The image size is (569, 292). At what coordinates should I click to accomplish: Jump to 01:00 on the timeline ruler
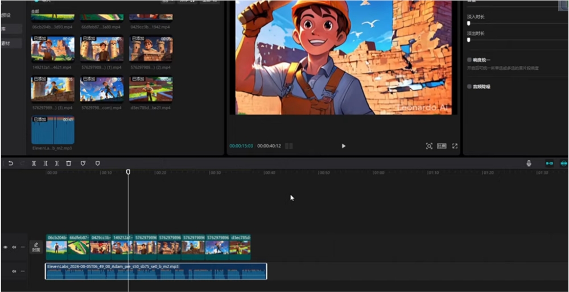click(379, 173)
